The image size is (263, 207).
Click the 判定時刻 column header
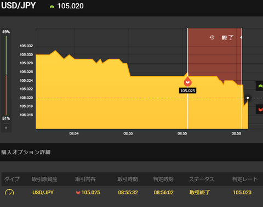tap(163, 179)
